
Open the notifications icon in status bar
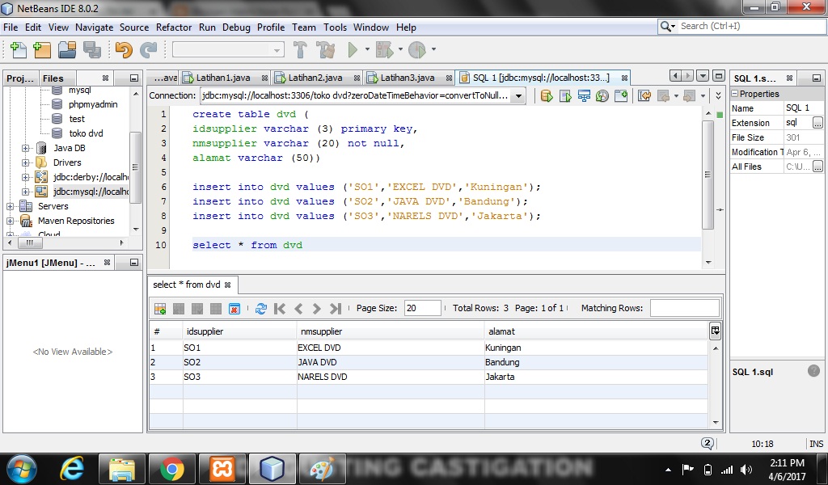point(708,443)
